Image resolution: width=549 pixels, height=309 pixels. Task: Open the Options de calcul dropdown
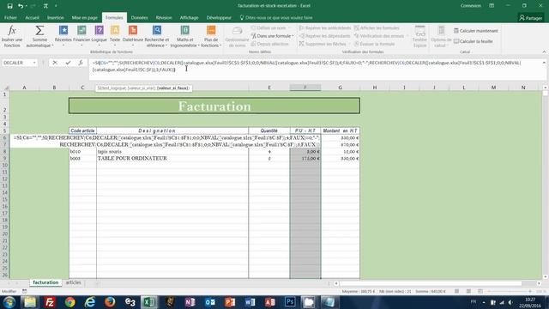(x=441, y=36)
